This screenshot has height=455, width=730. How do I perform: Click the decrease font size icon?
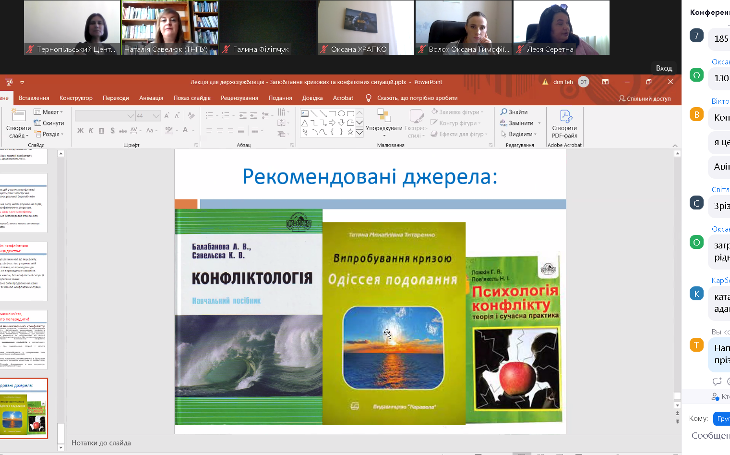177,116
